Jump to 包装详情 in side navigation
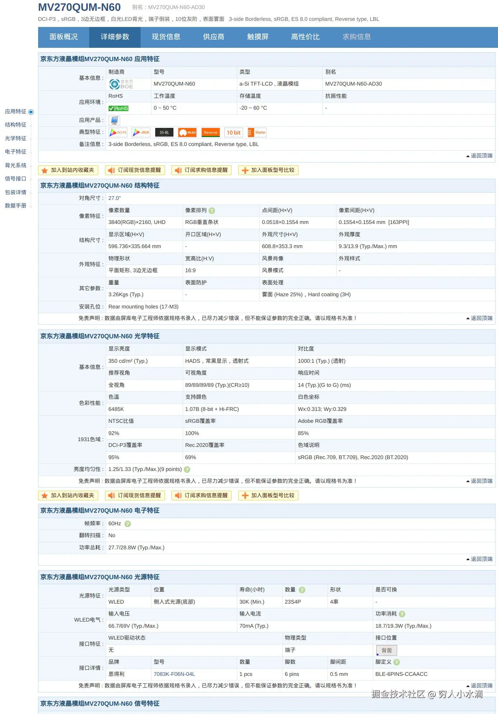Viewport: 498px width, 714px height. [16, 192]
